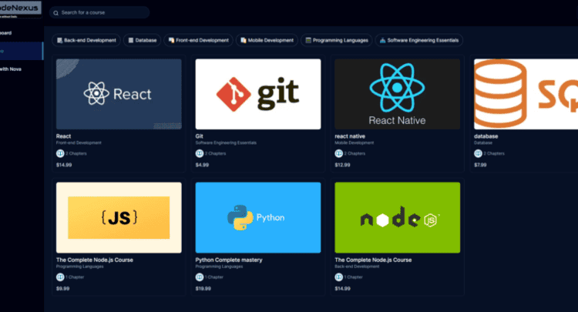Open the SQL database course thumbnail

pyautogui.click(x=526, y=94)
